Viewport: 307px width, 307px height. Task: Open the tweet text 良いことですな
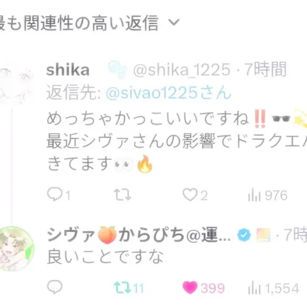pos(105,257)
